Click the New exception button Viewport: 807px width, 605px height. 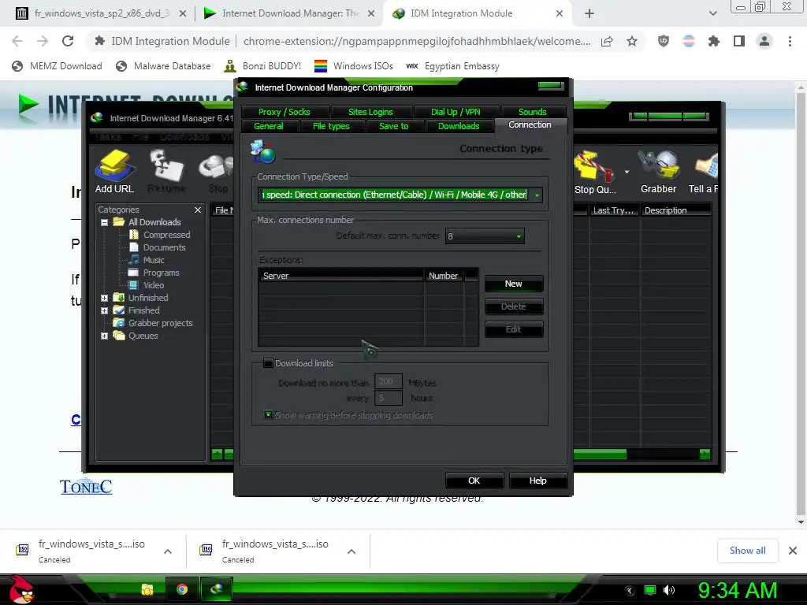(x=514, y=284)
